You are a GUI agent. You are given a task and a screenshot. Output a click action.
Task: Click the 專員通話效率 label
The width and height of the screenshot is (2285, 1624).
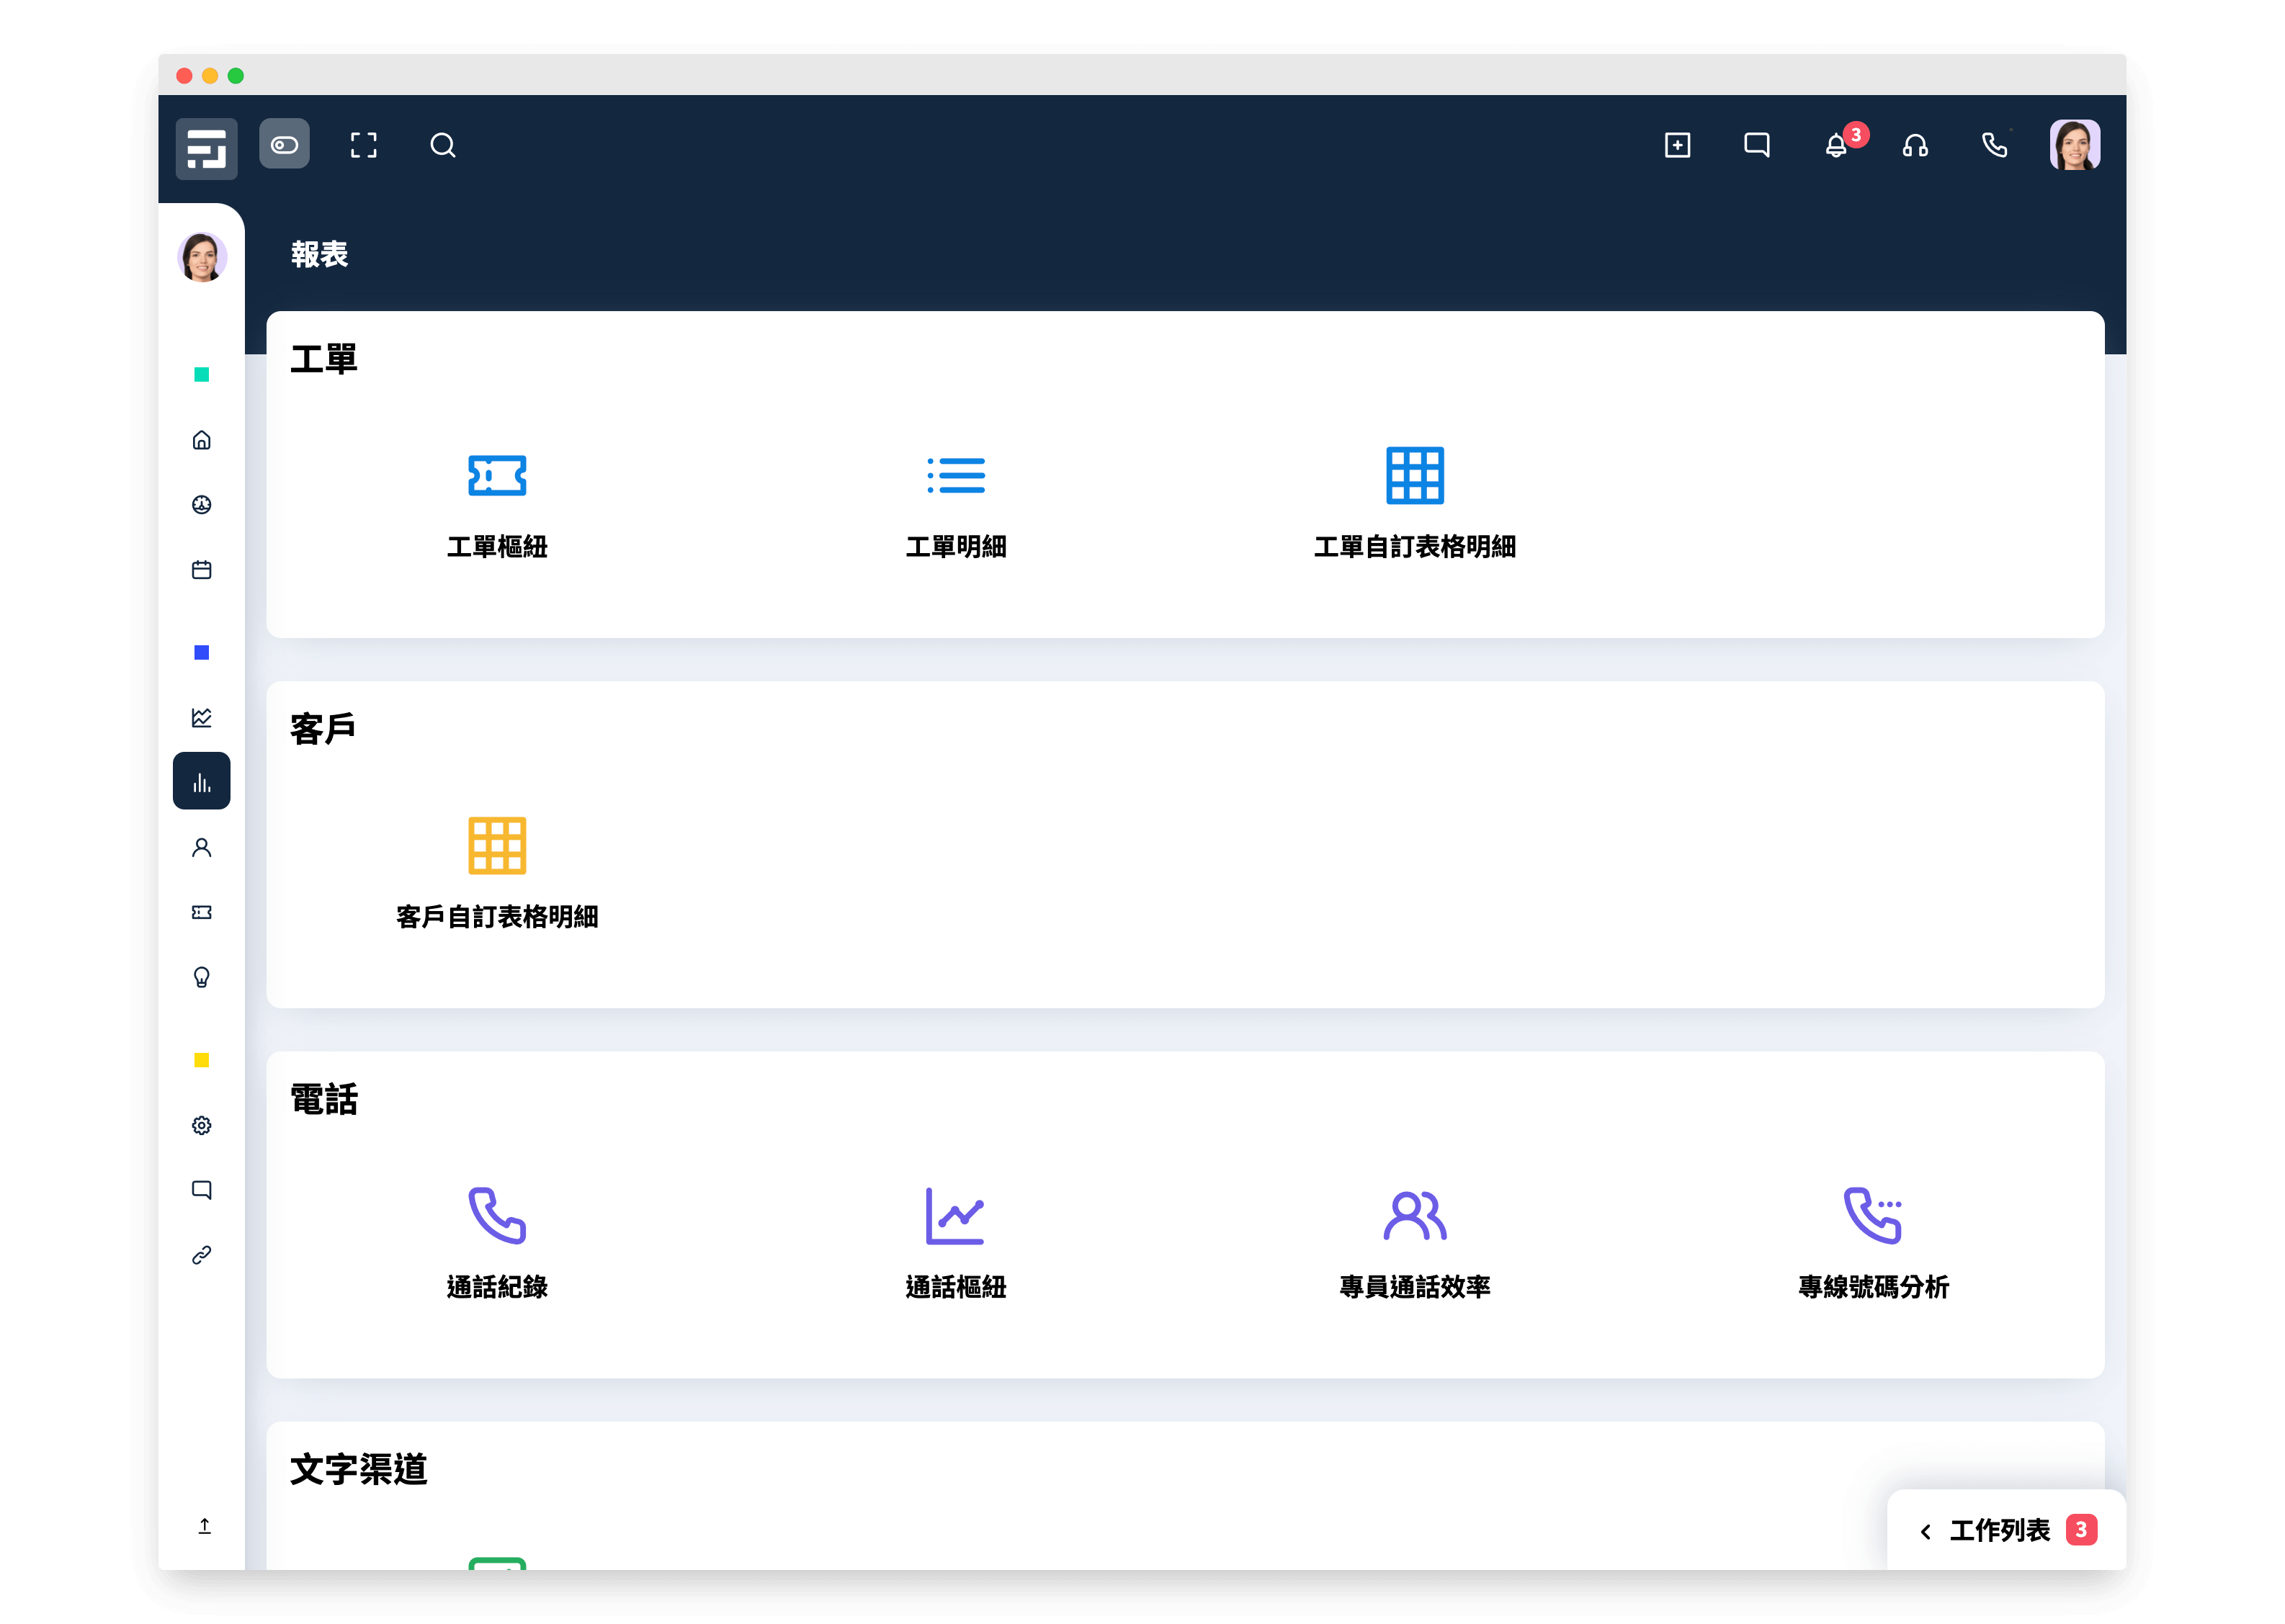(x=1415, y=1287)
